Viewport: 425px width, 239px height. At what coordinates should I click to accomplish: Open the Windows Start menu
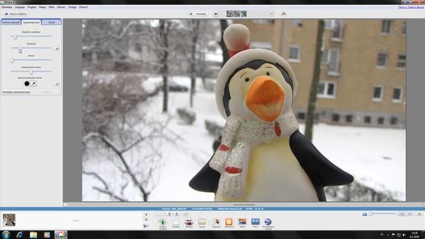point(6,234)
